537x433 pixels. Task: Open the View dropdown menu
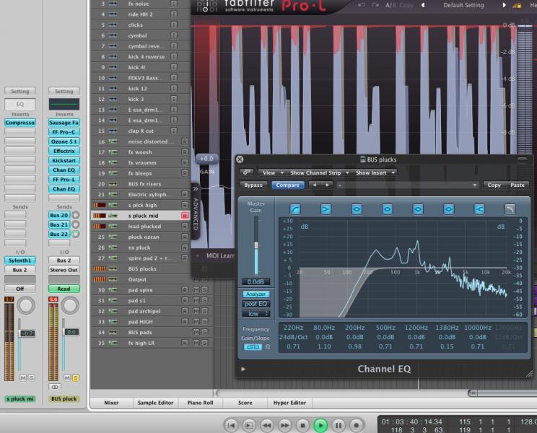tap(272, 172)
